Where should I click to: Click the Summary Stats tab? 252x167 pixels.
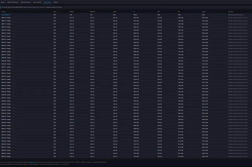(x=47, y=2)
